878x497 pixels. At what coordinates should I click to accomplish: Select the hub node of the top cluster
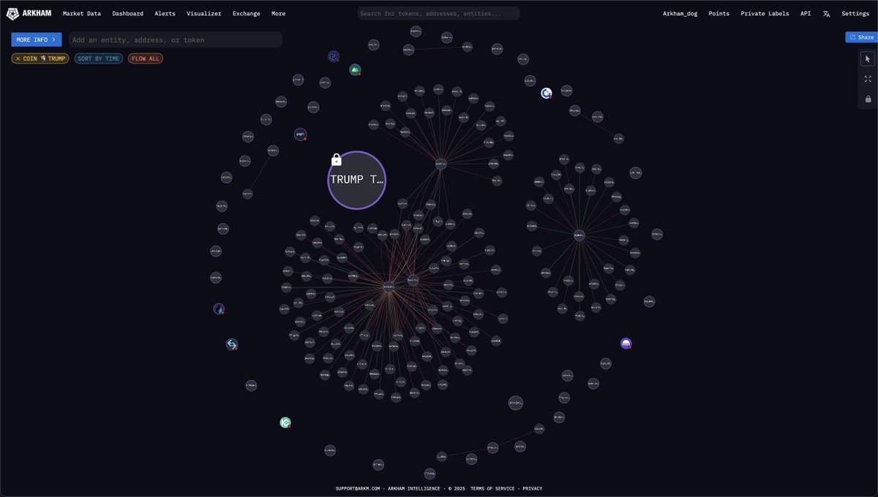pyautogui.click(x=440, y=164)
